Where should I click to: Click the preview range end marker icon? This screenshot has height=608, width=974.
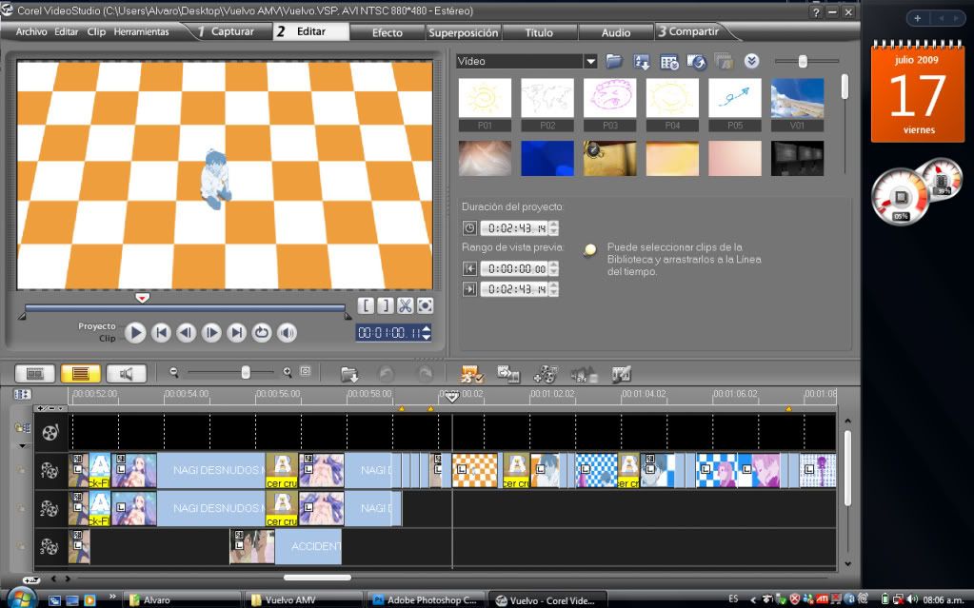[469, 289]
